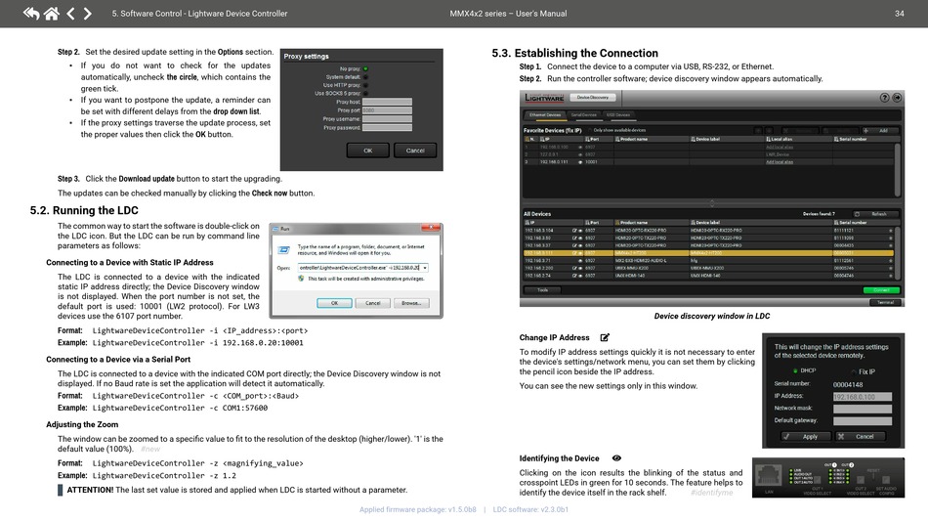Screen dimensions: 928x521
Task: Go to the next page chevron
Action: coord(88,13)
